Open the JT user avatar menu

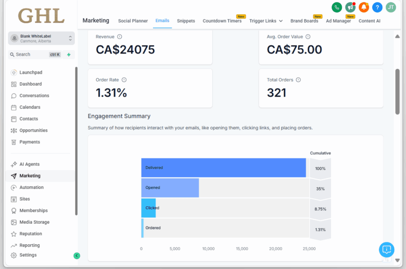[391, 7]
